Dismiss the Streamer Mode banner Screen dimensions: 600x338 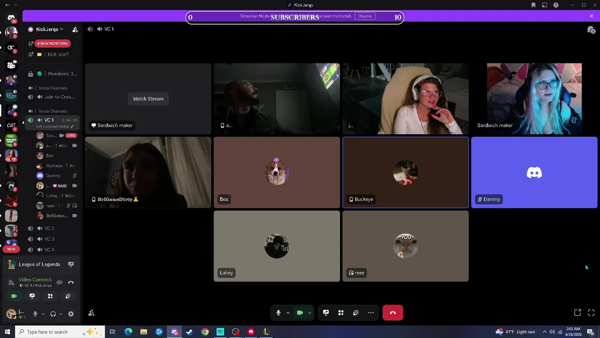point(592,16)
